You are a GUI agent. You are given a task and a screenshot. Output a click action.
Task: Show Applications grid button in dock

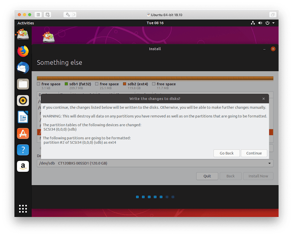23,209
